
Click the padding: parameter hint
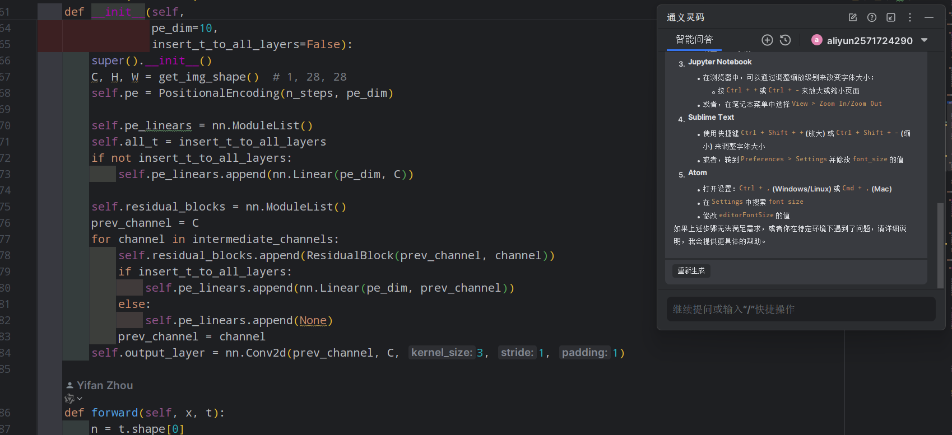[x=584, y=352]
